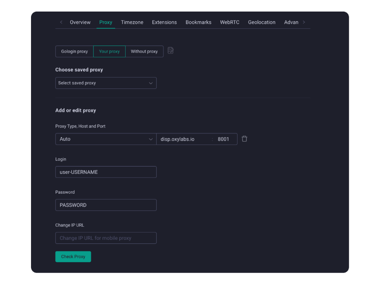This screenshot has width=374, height=285.
Task: Switch to the Overview tab
Action: [x=80, y=22]
